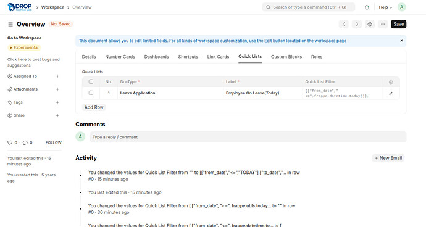Click the print icon button
Viewport: 426px width, 227px height.
pos(370,24)
